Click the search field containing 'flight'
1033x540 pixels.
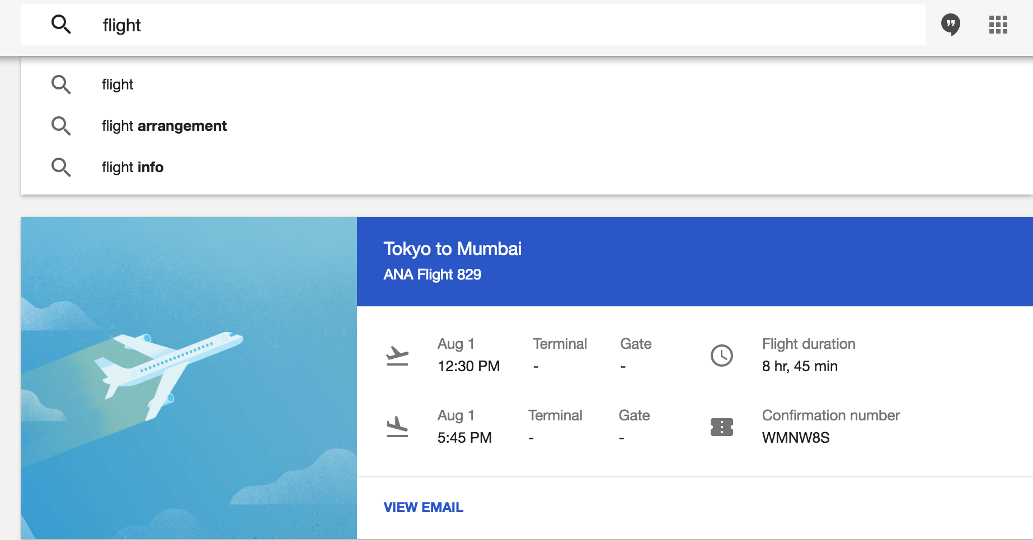click(x=473, y=25)
